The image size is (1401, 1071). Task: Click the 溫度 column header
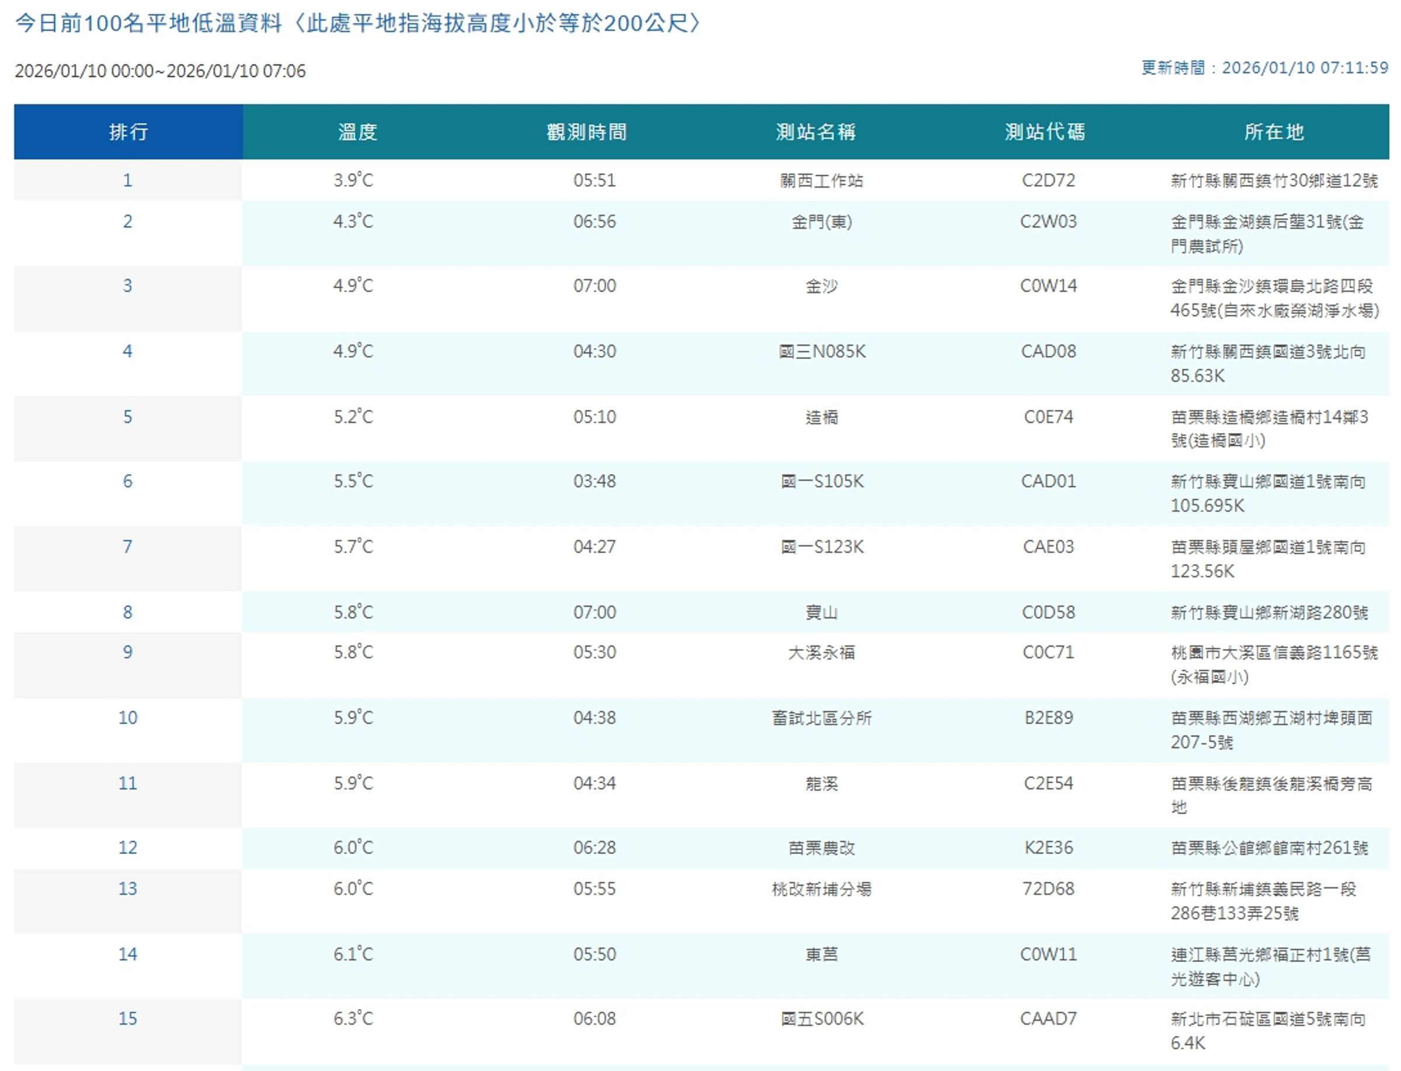(x=357, y=132)
